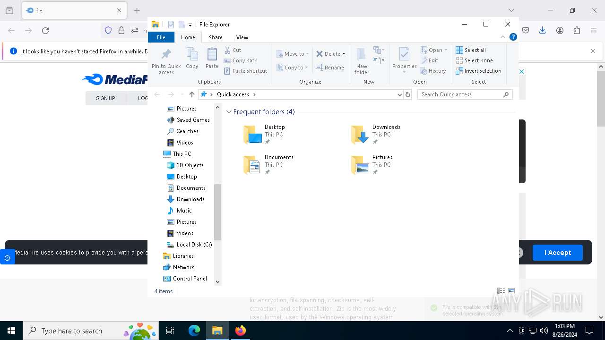The image size is (605, 340).
Task: Click MediaFire SIGN UP button
Action: 105,98
